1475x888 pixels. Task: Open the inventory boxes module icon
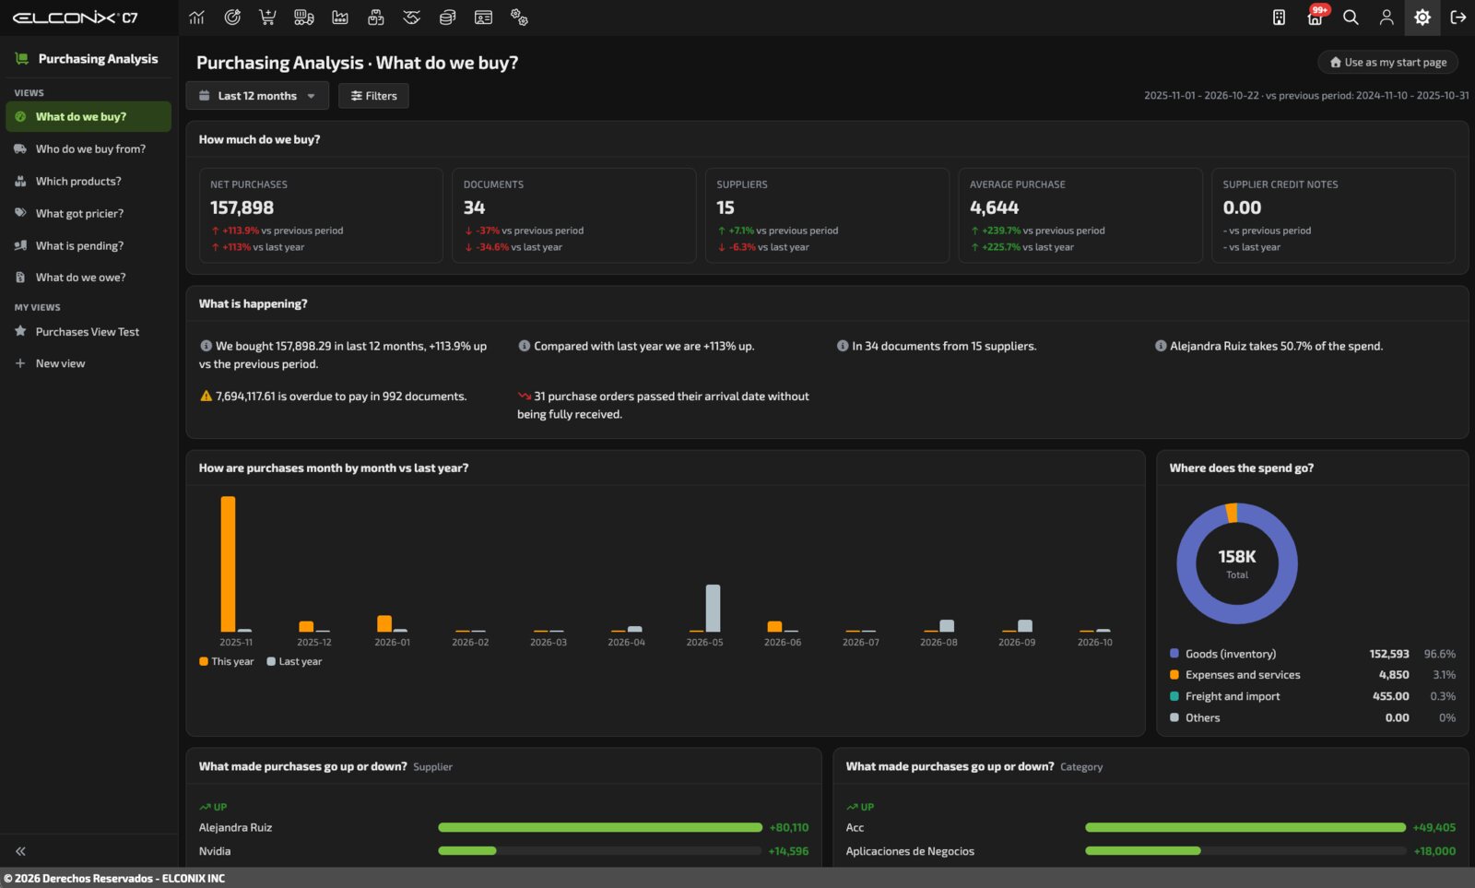coord(375,18)
